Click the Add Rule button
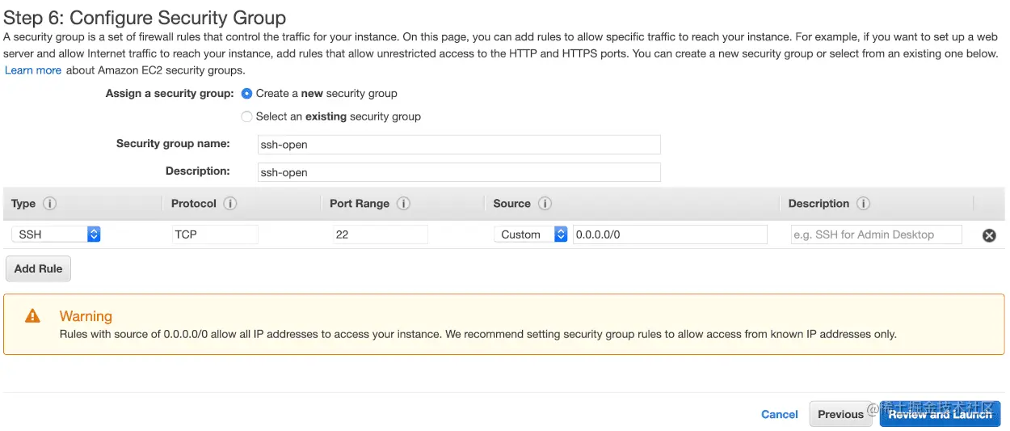The image size is (1010, 431). [38, 268]
